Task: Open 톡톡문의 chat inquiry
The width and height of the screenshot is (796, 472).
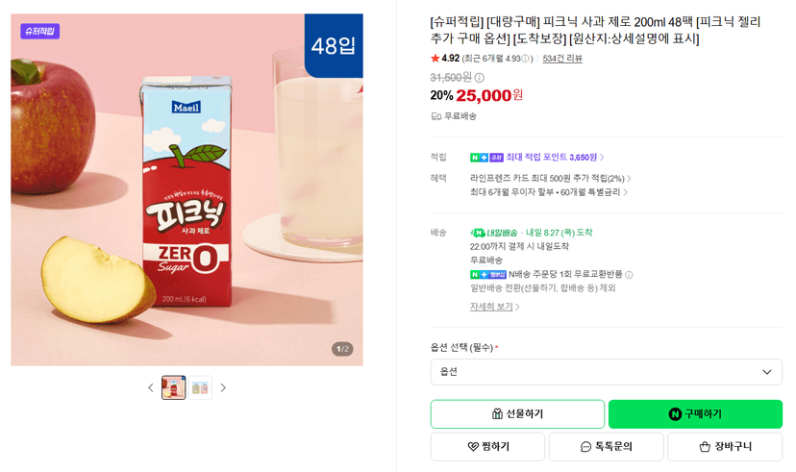Action: (607, 447)
